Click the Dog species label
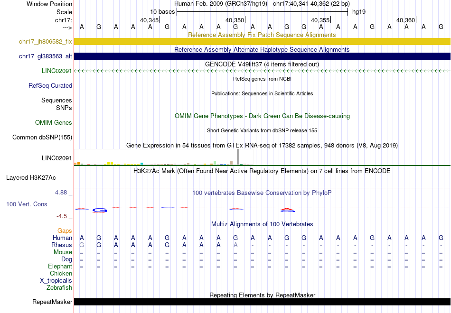 coord(66,259)
